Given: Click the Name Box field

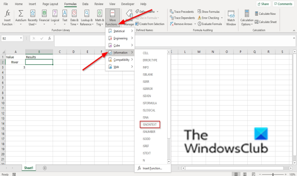Looking at the screenshot, I should (x=11, y=39).
